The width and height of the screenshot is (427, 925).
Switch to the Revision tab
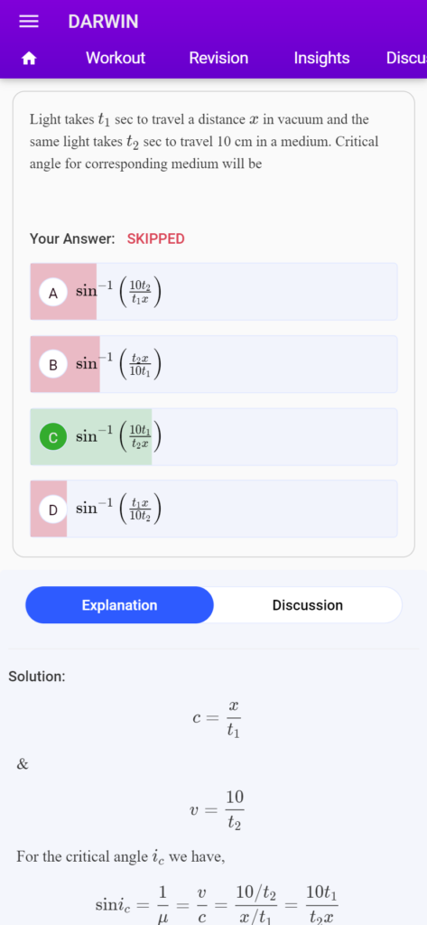(x=218, y=58)
